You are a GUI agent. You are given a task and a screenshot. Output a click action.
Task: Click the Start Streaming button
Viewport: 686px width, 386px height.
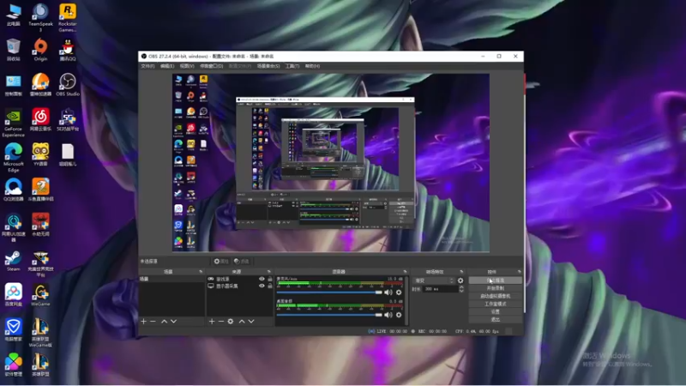pos(496,280)
